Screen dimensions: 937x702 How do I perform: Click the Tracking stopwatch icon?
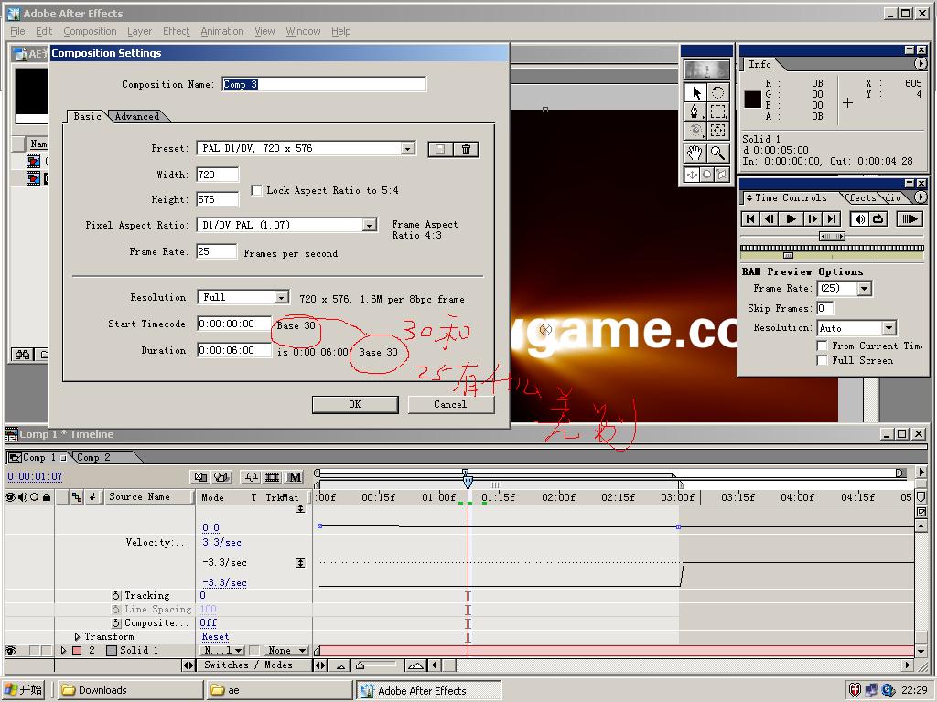pyautogui.click(x=116, y=596)
